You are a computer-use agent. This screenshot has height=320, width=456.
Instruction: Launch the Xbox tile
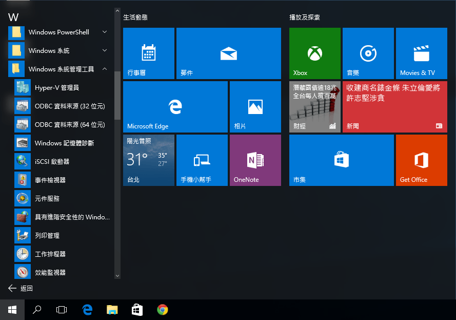[x=314, y=53]
